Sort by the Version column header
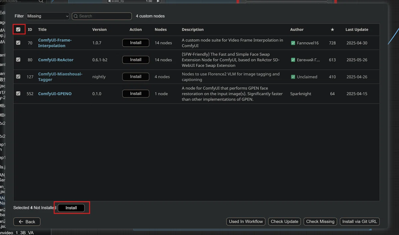The height and width of the screenshot is (235, 399). (x=99, y=30)
